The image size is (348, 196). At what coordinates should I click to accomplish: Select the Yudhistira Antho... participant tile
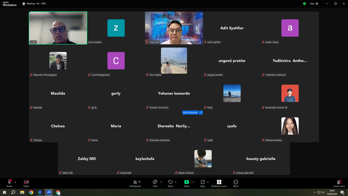(x=290, y=60)
